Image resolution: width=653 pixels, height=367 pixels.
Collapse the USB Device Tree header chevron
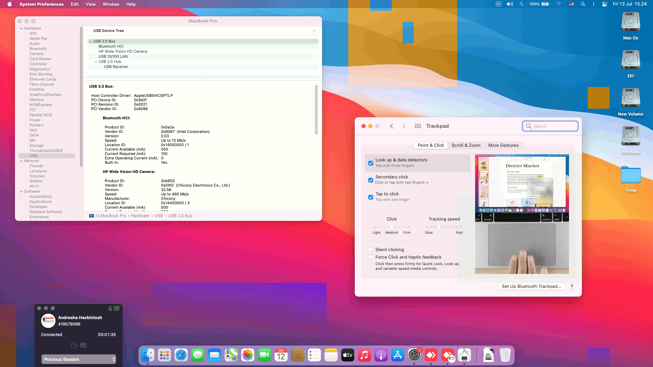pos(314,31)
